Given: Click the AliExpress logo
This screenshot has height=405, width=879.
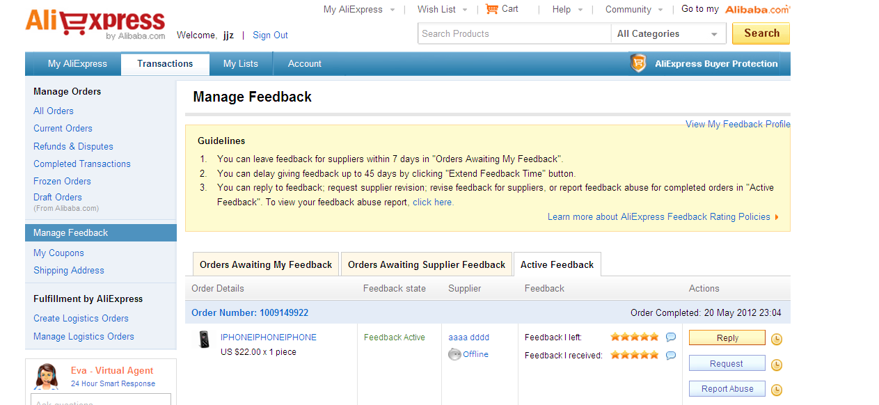Looking at the screenshot, I should pos(95,23).
